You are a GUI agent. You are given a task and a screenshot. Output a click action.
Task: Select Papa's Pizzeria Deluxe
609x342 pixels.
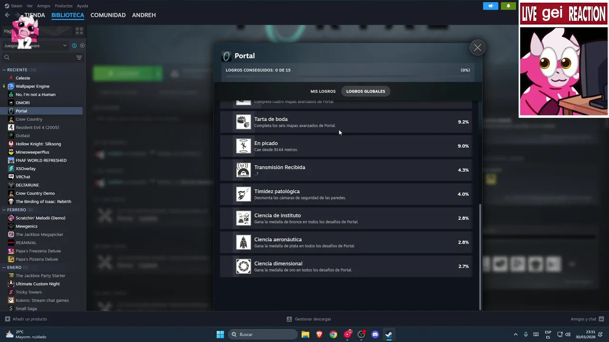[37, 259]
